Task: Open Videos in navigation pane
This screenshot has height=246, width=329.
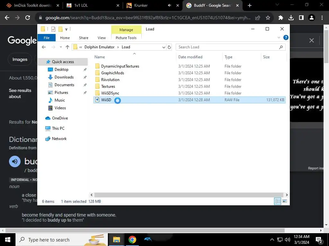Action: 60,108
